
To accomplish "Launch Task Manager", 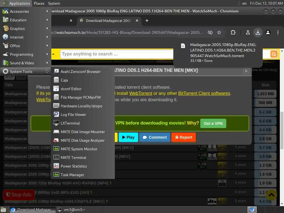I will pos(83,175).
